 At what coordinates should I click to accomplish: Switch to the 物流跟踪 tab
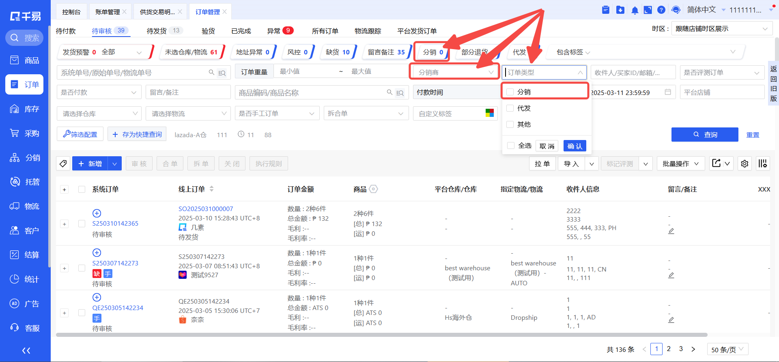368,31
